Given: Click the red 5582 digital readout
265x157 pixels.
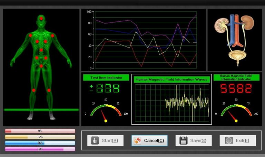Looking at the screenshot, I should pos(236,88).
